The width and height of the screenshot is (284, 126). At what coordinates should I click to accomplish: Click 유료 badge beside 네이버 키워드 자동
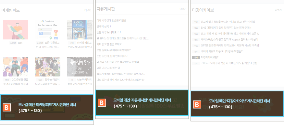(x=196, y=52)
